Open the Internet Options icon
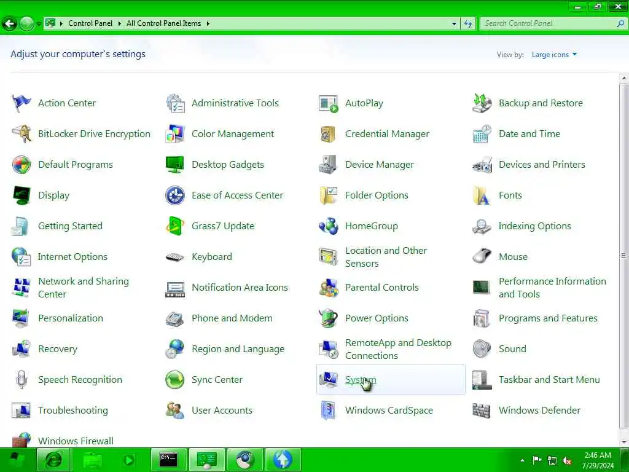Screen dimensions: 629x472 coord(21,257)
